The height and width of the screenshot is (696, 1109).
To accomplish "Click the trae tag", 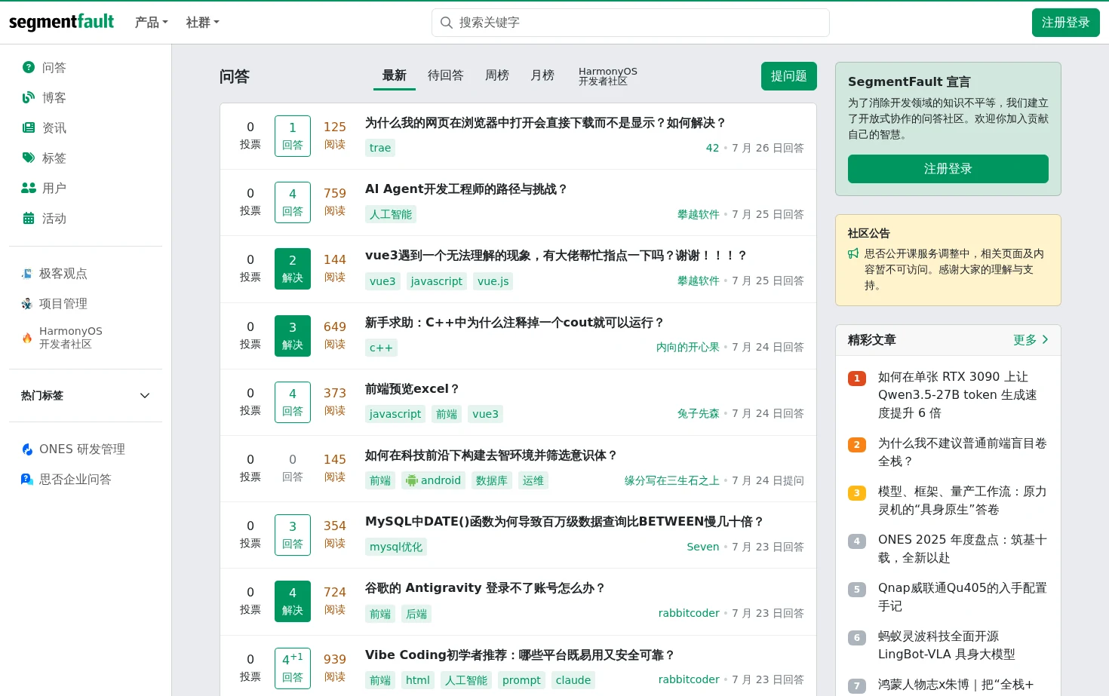I will click(x=380, y=148).
